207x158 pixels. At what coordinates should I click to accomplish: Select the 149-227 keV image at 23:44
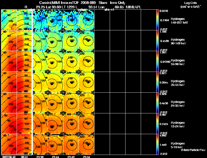click(56, 20)
